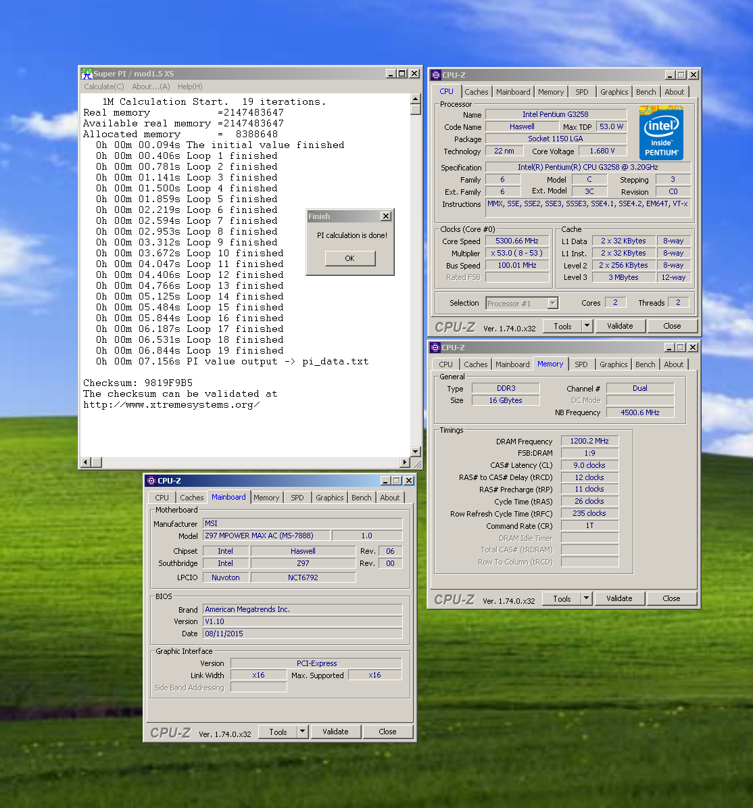This screenshot has height=808, width=753.
Task: Click the scroll right arrow in Super PI
Action: point(405,462)
